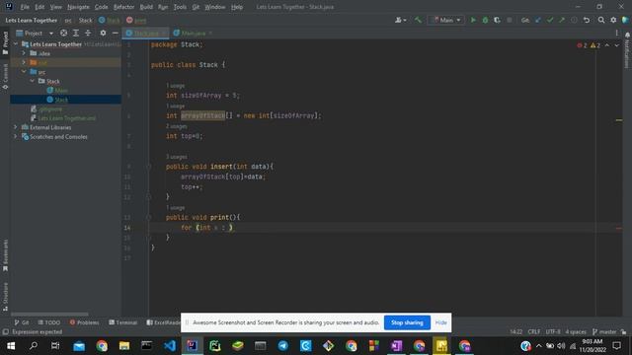Screen dimensions: 632x355
Task: Open Main run configuration dropdown
Action: pyautogui.click(x=446, y=20)
